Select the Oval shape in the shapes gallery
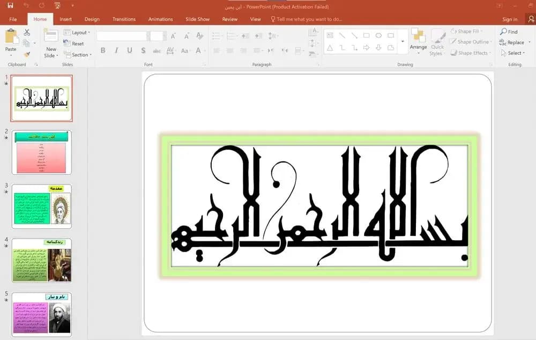The width and height of the screenshot is (536, 340). click(378, 35)
